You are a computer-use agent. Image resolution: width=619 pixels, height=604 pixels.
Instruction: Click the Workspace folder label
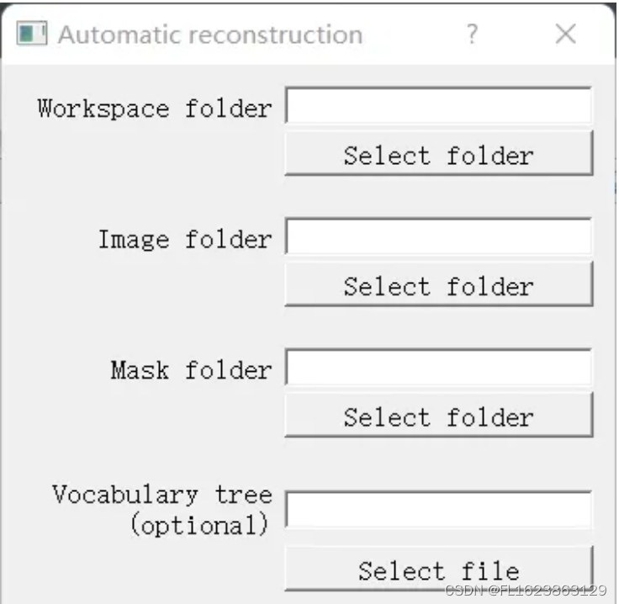(155, 109)
